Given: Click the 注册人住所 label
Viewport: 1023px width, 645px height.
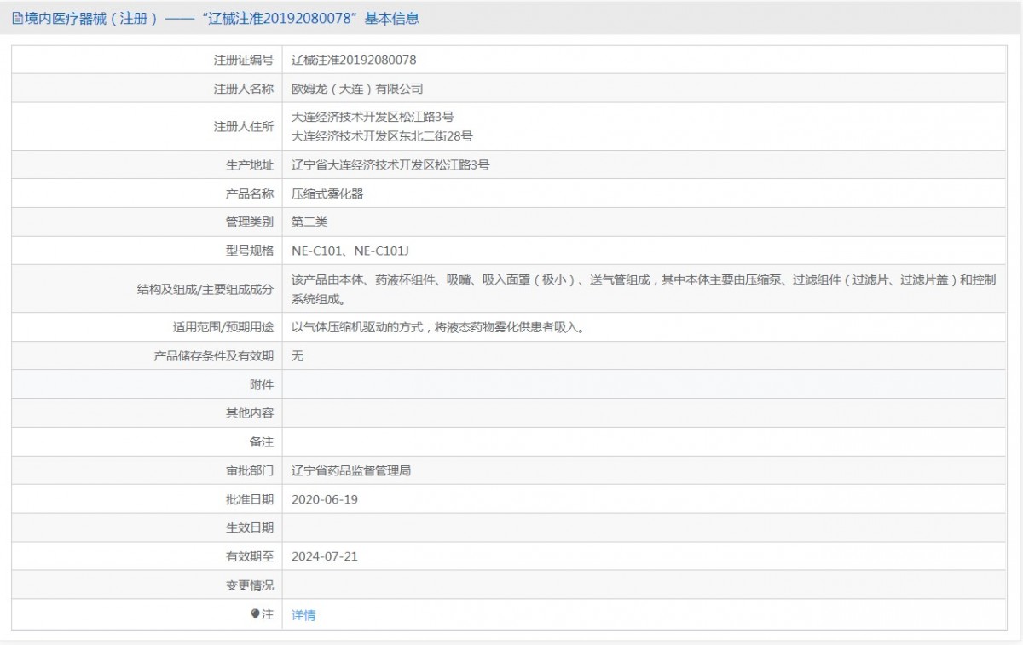Looking at the screenshot, I should (x=244, y=127).
